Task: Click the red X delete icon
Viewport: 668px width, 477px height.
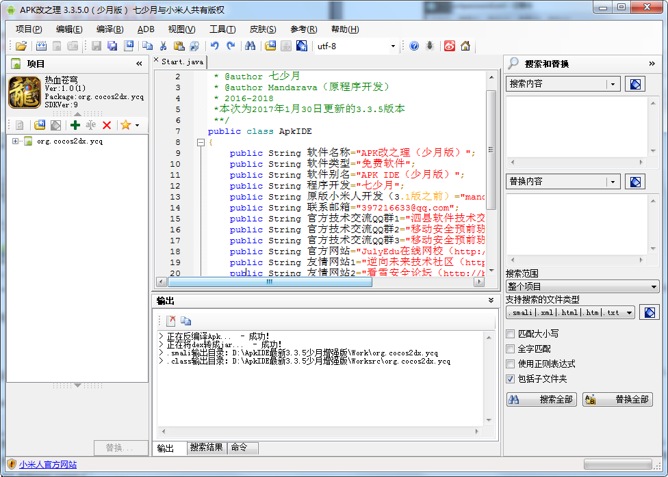Action: click(107, 125)
